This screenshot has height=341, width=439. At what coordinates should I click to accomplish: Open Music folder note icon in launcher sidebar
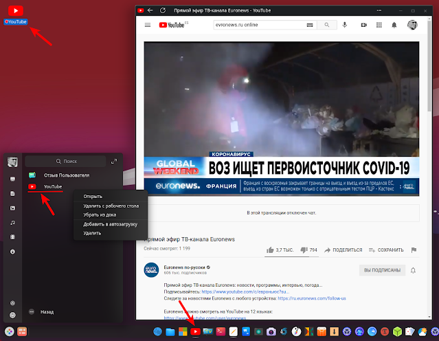(x=12, y=223)
